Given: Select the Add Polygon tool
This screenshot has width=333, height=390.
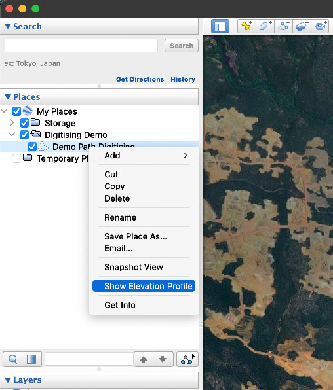Looking at the screenshot, I should (265, 26).
